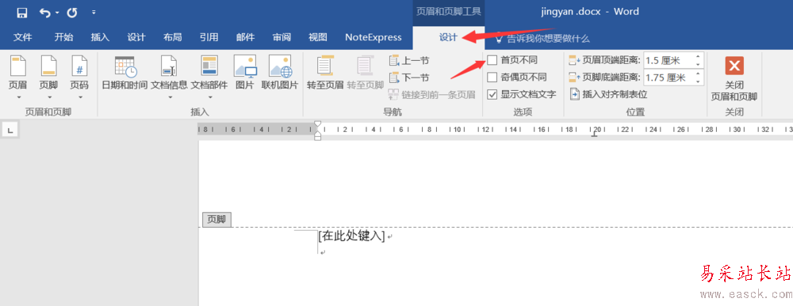The image size is (793, 306).
Task: Switch to the 开始 tab
Action: (x=63, y=37)
